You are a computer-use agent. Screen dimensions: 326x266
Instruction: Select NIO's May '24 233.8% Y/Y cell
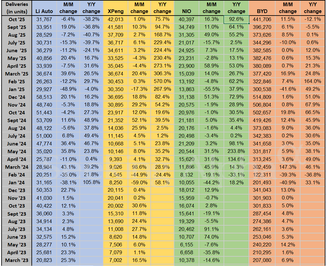[236, 151]
